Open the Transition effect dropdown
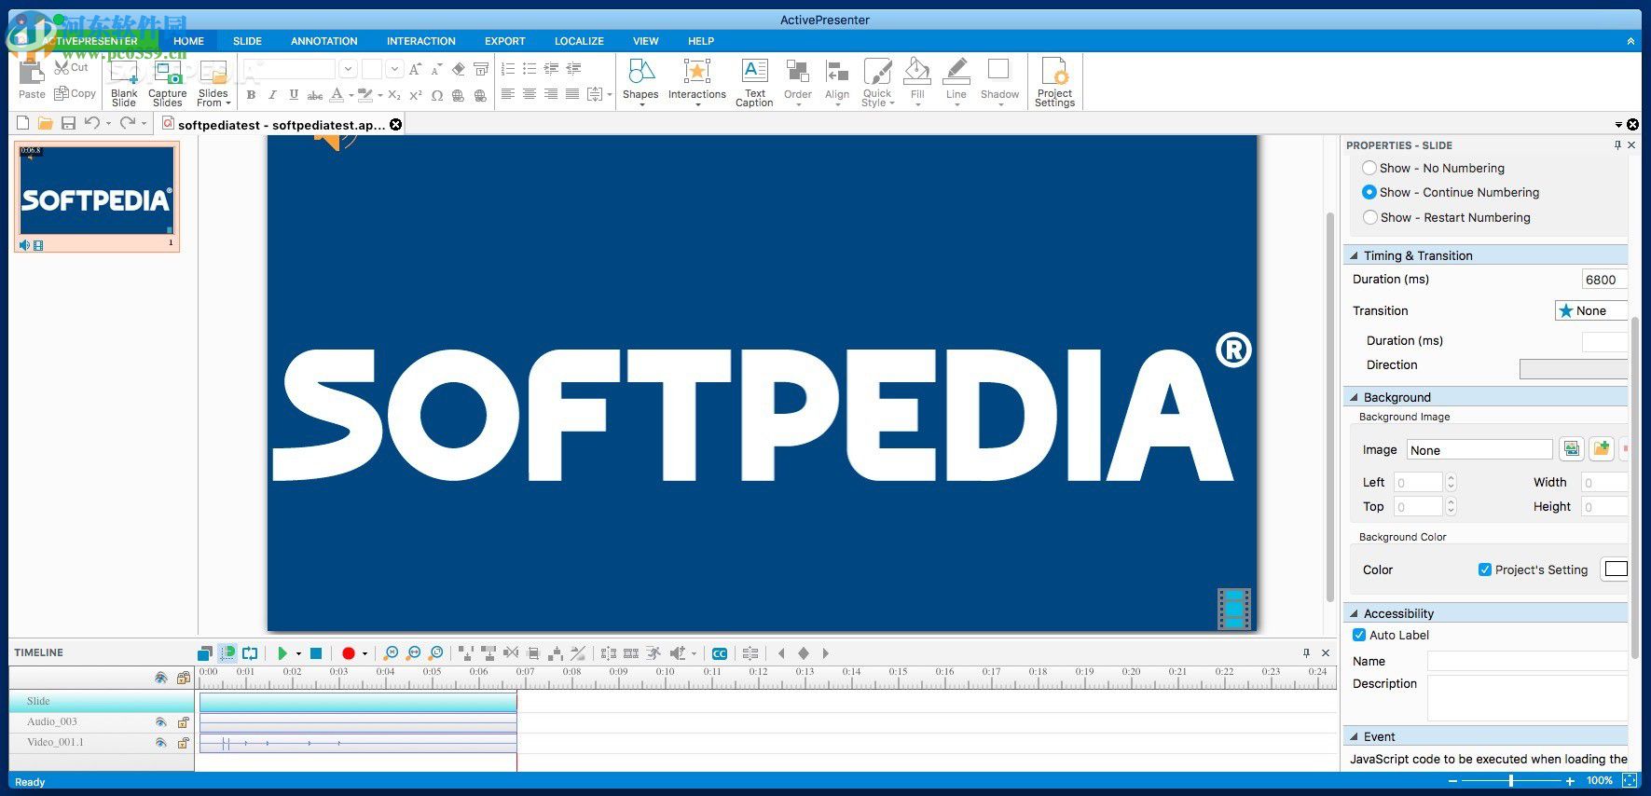 point(1591,310)
